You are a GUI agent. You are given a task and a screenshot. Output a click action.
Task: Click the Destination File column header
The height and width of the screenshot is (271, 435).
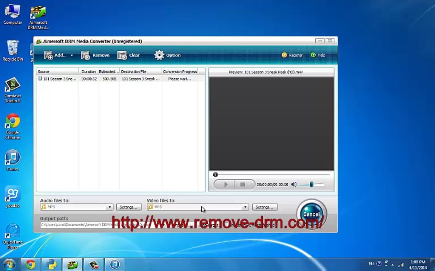tap(140, 72)
